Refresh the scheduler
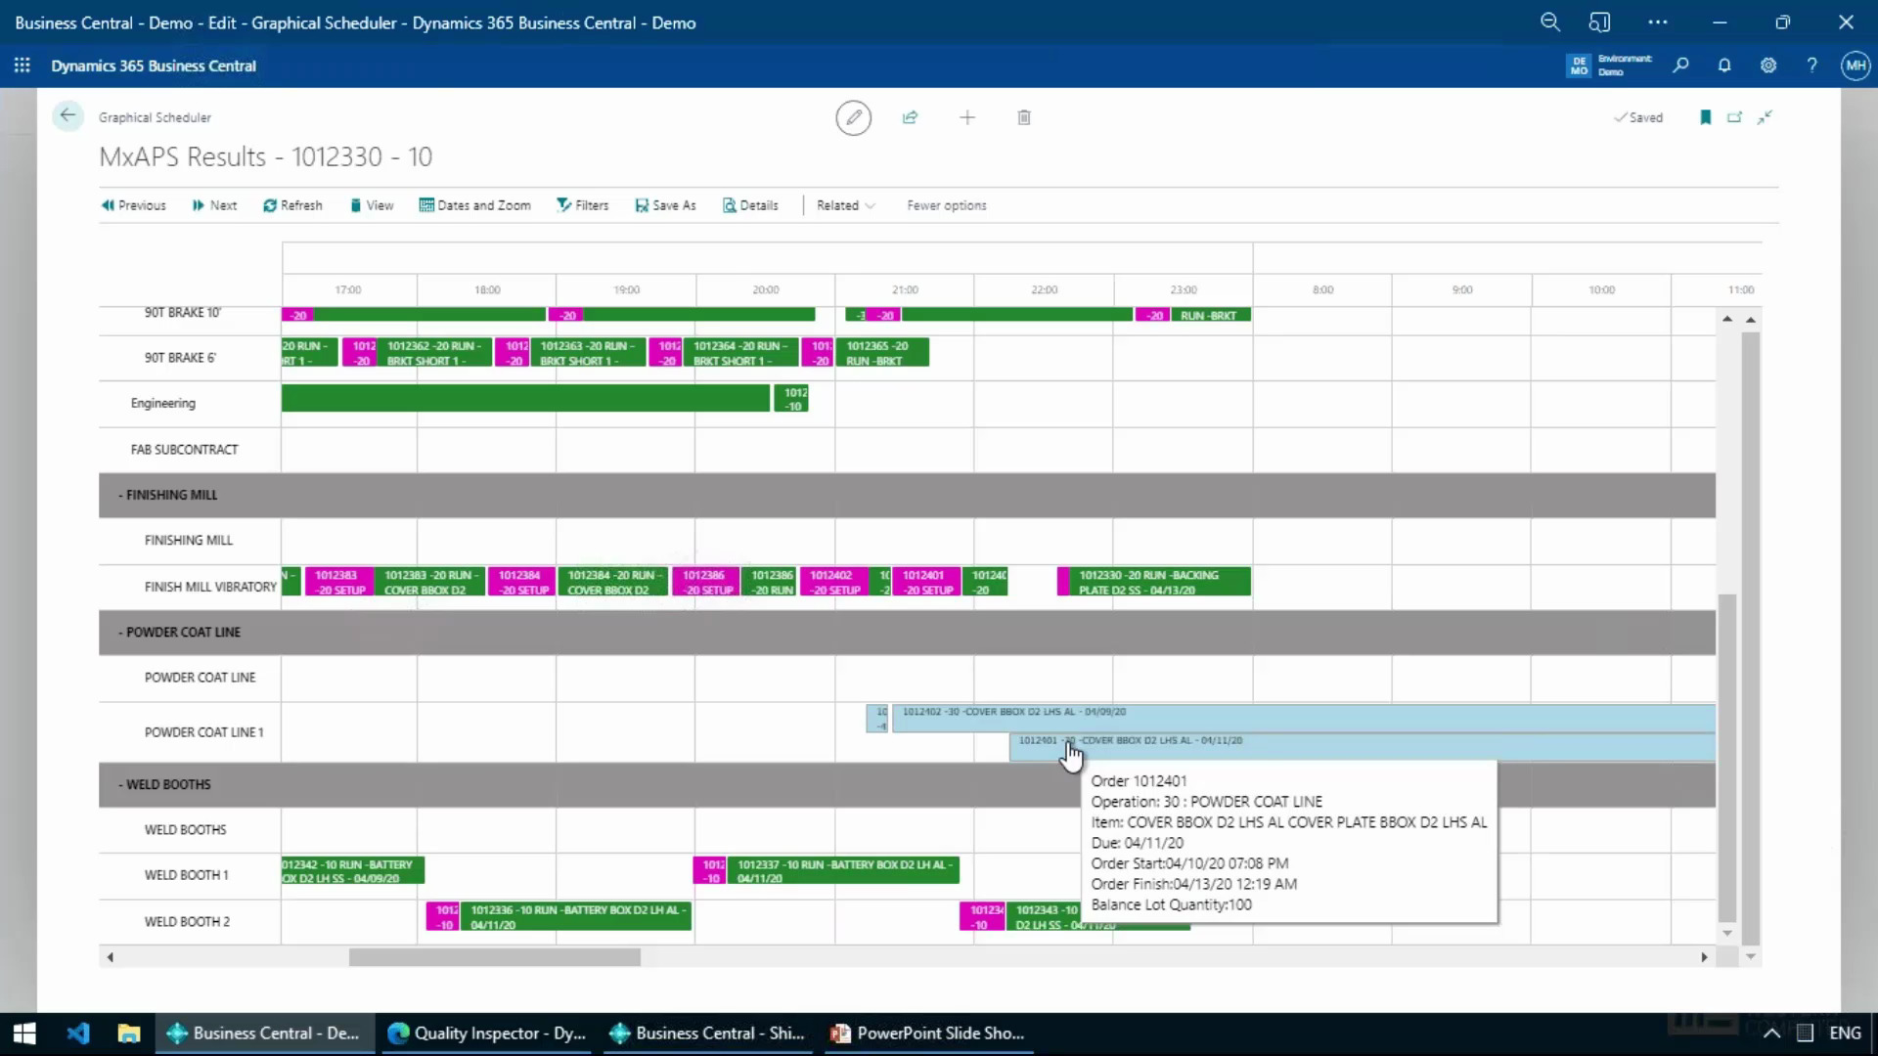 (x=292, y=205)
